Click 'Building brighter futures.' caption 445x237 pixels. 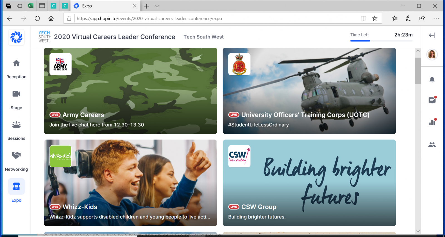[x=257, y=217]
